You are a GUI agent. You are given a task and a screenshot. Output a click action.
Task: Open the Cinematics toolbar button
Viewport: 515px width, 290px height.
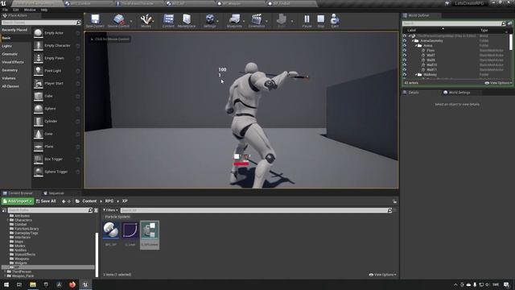pos(257,19)
